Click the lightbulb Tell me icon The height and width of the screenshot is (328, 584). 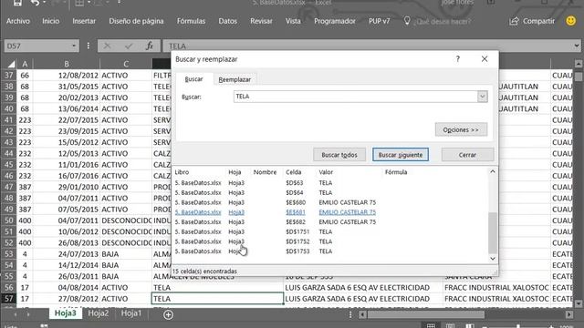407,21
